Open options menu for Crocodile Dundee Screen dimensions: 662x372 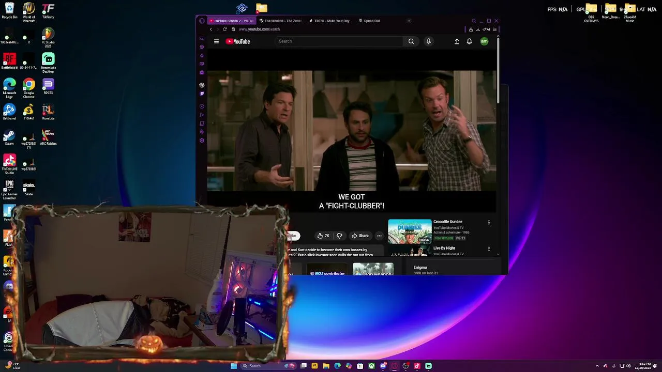coord(489,223)
